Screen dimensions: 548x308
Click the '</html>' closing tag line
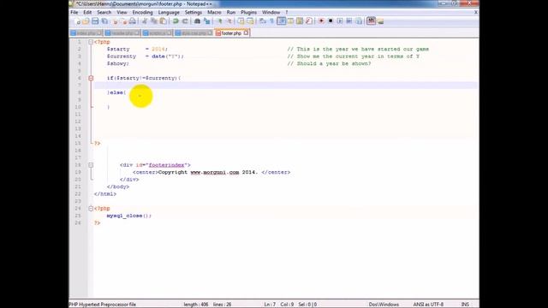coord(104,194)
